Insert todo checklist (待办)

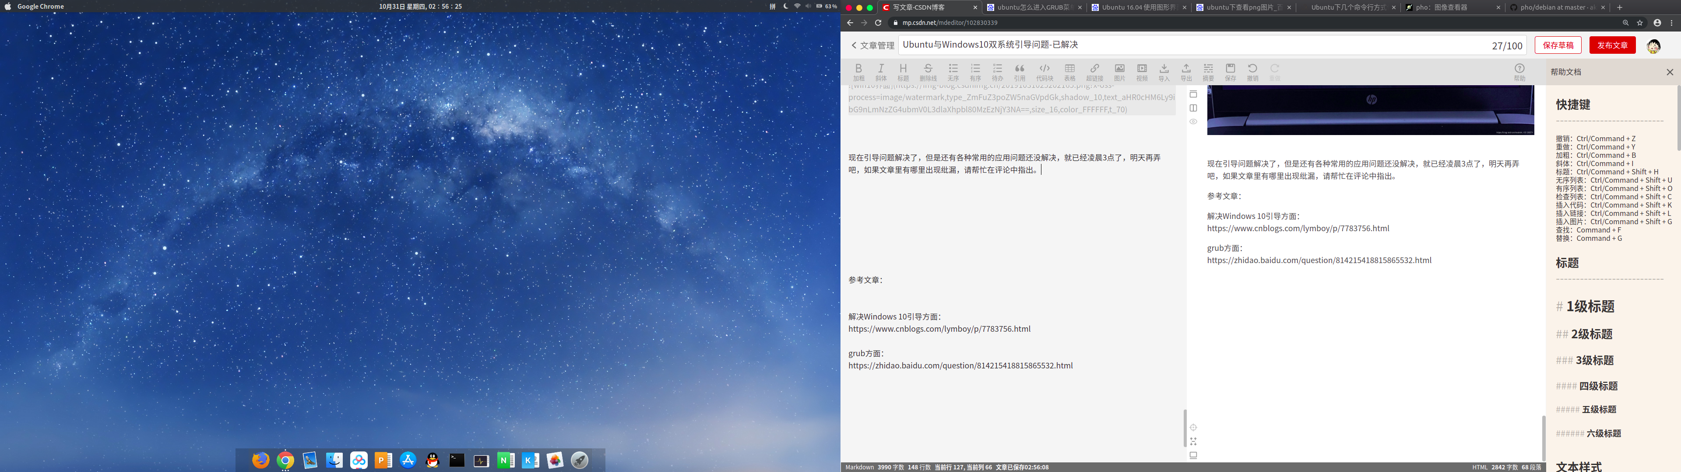click(x=998, y=72)
